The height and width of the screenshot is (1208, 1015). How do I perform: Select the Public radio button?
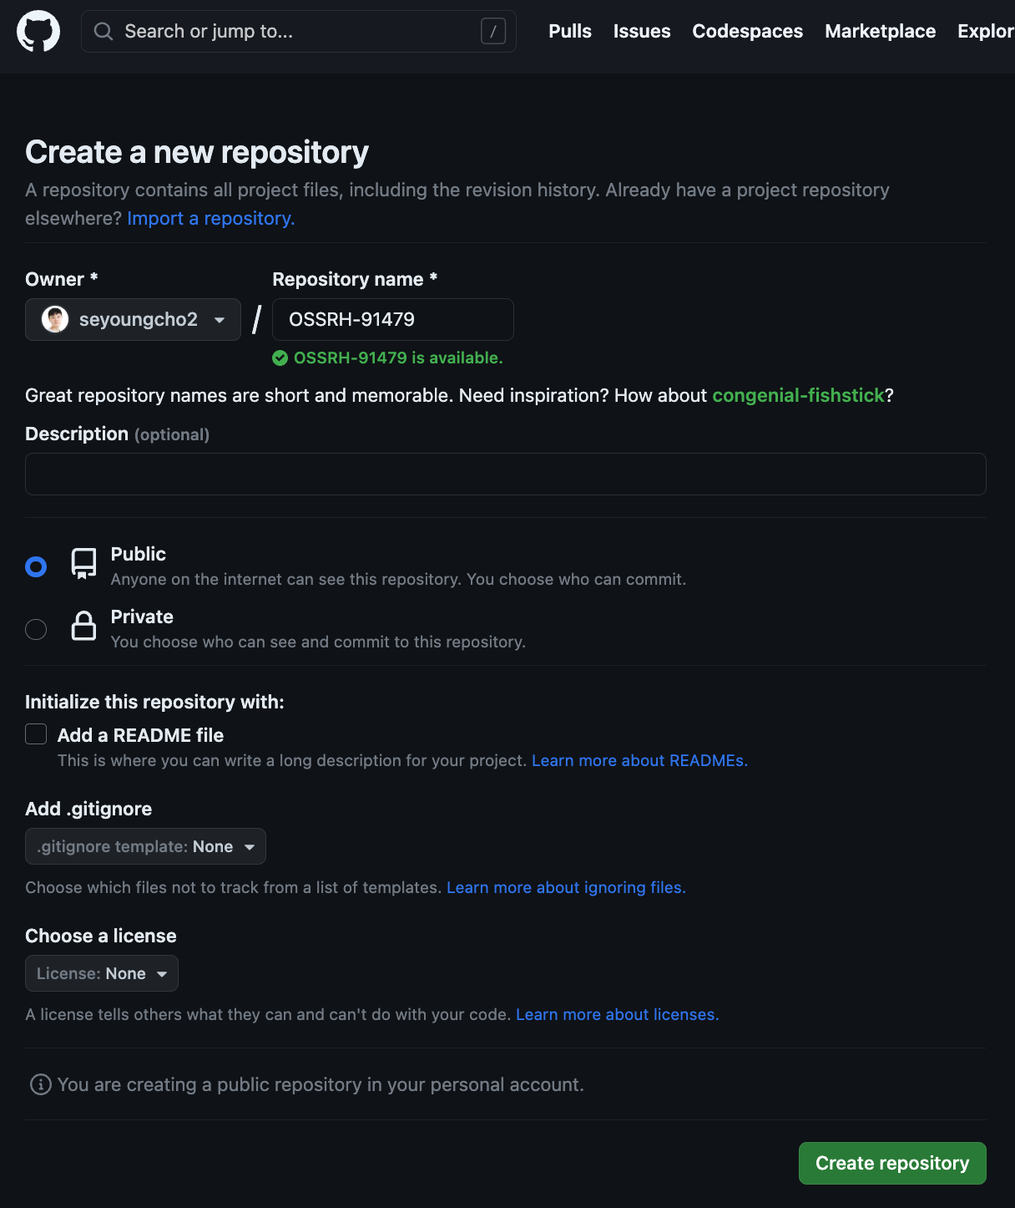pyautogui.click(x=36, y=567)
